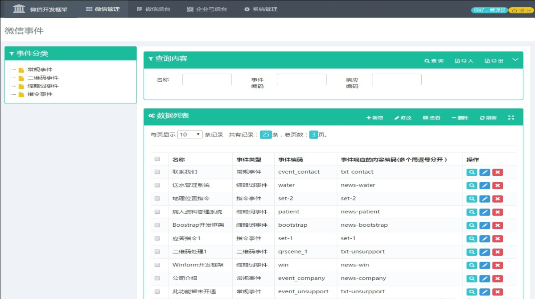View details icon for 地理位置指令 row

tap(472, 199)
